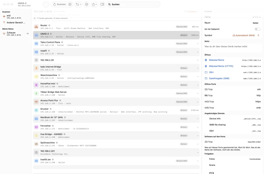
Task: Open the SSH connection link
Action: (x=211, y=72)
